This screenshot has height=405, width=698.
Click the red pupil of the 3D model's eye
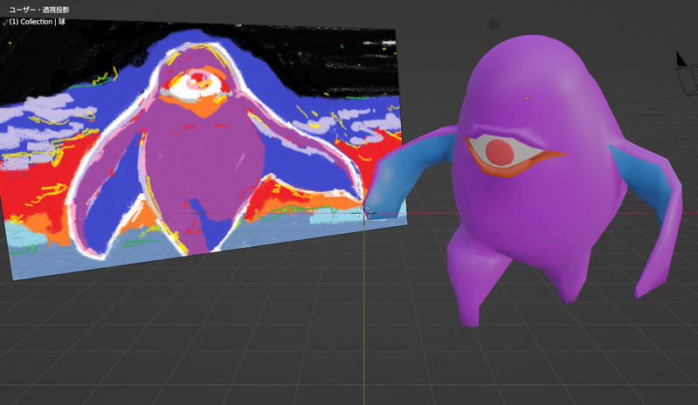click(x=500, y=152)
